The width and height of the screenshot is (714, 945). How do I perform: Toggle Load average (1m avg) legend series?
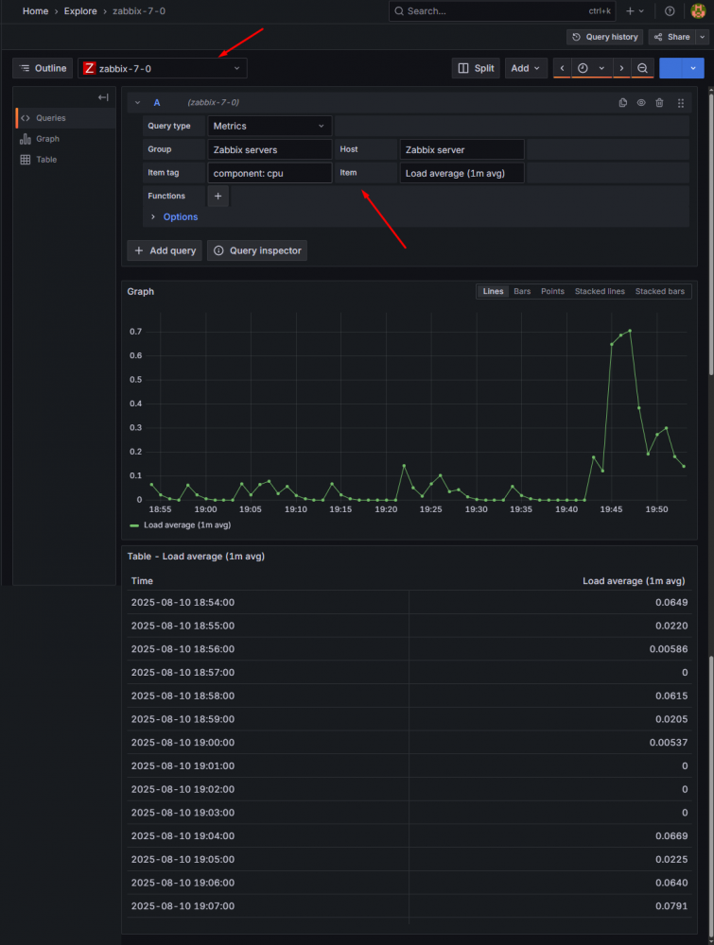[187, 524]
